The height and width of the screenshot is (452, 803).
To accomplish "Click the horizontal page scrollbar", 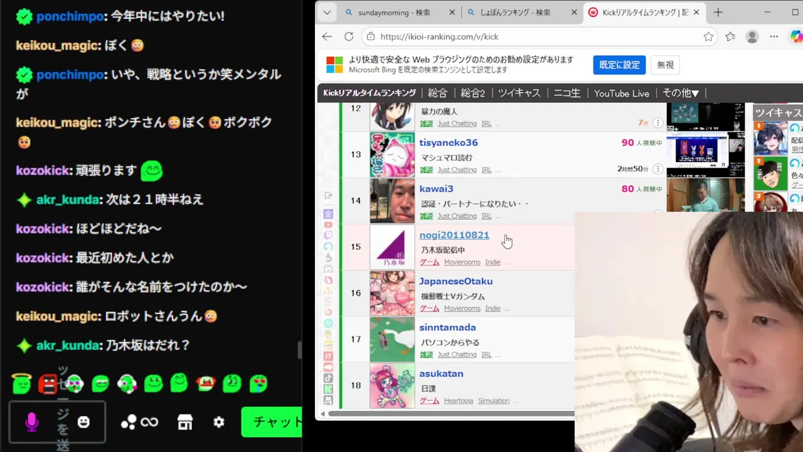I will click(x=450, y=414).
